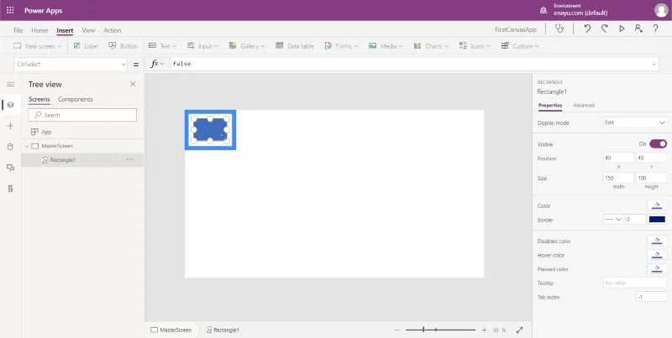Expand the Input controls dropdown
The height and width of the screenshot is (338, 672).
pos(202,46)
